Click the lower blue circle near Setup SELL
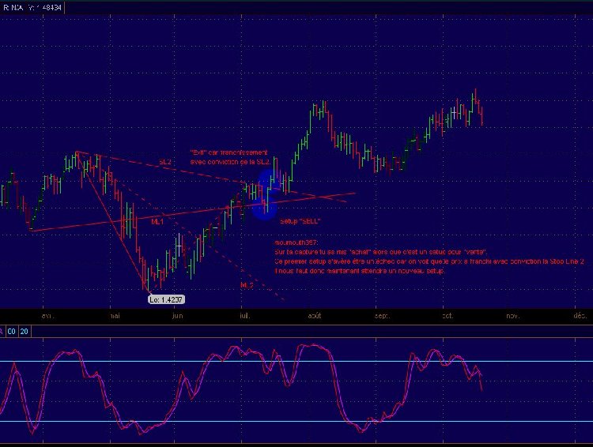593x447 pixels. coord(265,207)
